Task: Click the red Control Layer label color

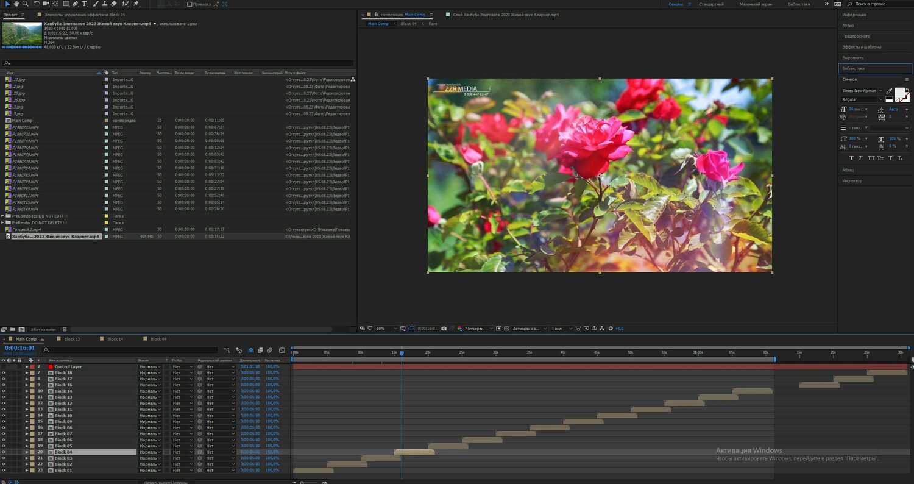Action: pos(32,366)
